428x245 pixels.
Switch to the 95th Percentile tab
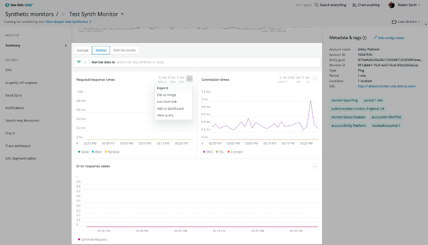[124, 50]
